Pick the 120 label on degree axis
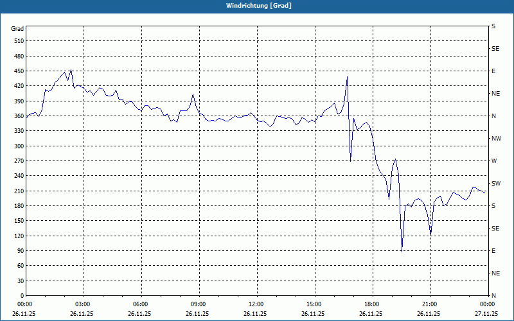The width and height of the screenshot is (514, 321). [x=19, y=236]
